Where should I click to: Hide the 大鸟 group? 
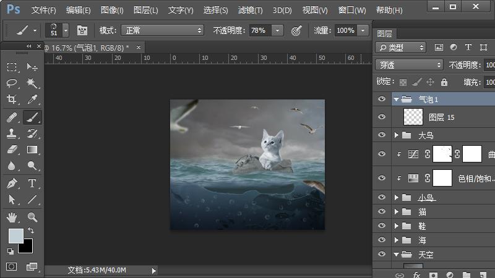coord(382,135)
